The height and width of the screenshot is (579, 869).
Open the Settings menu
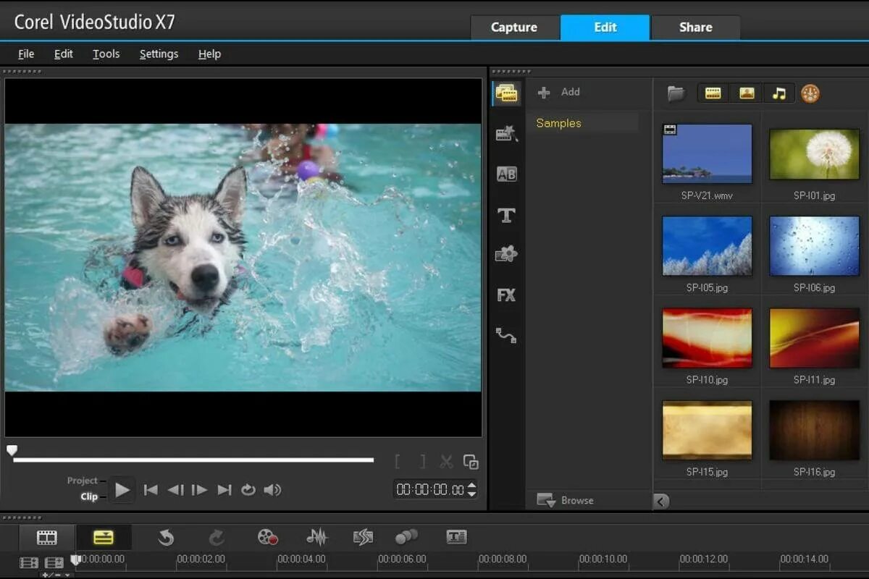pyautogui.click(x=159, y=54)
